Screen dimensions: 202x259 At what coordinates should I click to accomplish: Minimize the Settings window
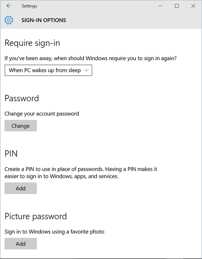(x=160, y=6)
